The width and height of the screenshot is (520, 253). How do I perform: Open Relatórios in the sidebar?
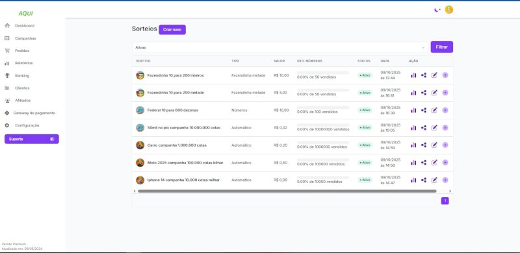click(23, 64)
